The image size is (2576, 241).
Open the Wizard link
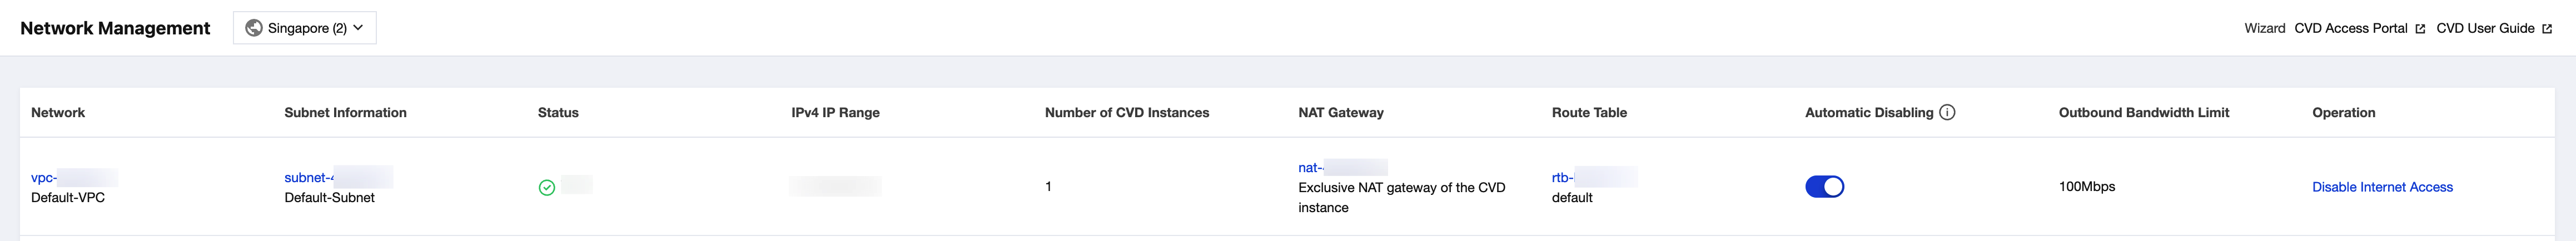pos(2264,28)
